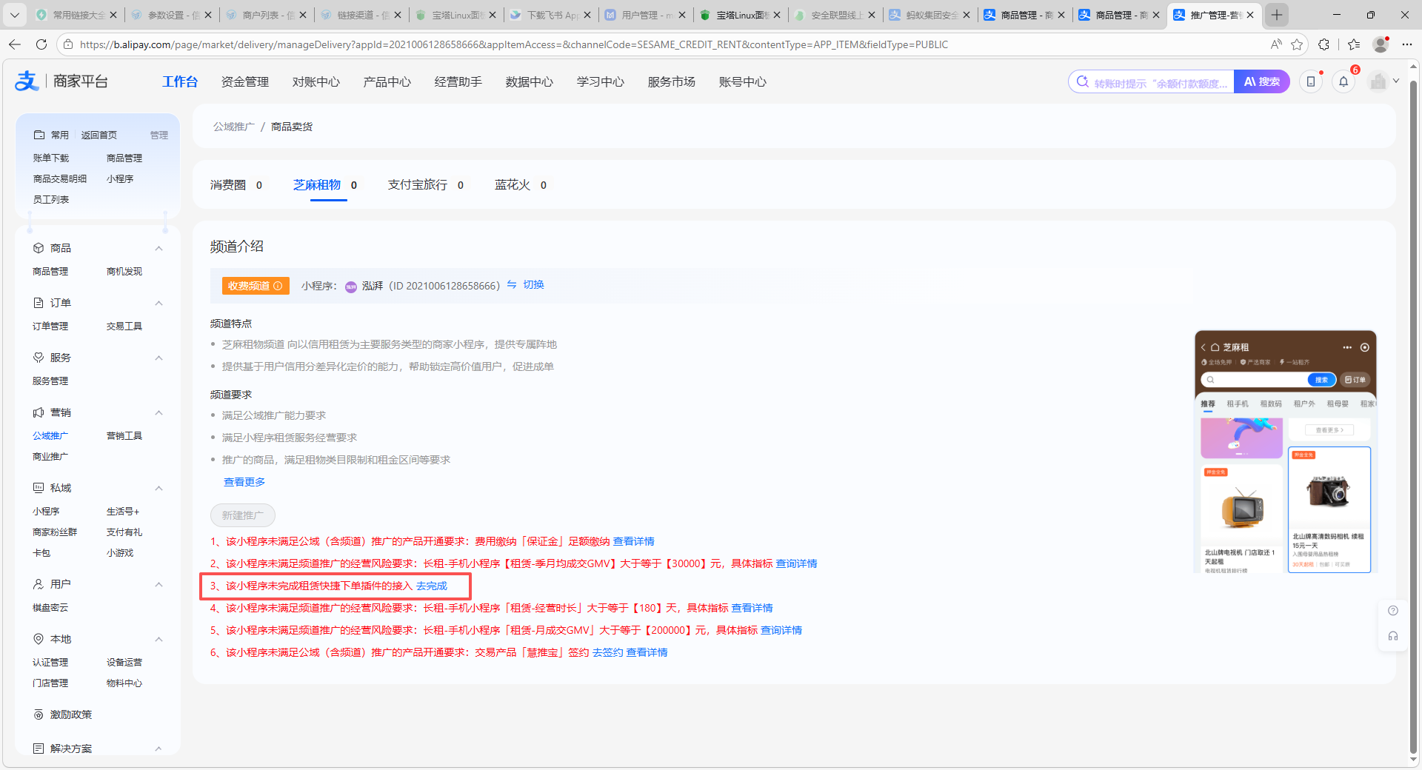Click 切换 to switch mini program

(533, 285)
